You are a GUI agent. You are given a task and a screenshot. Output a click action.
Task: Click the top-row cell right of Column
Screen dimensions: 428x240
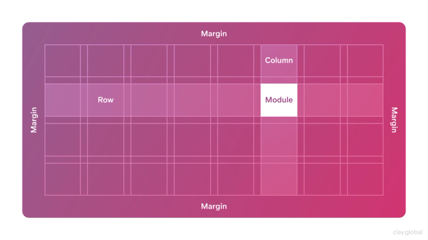click(322, 60)
